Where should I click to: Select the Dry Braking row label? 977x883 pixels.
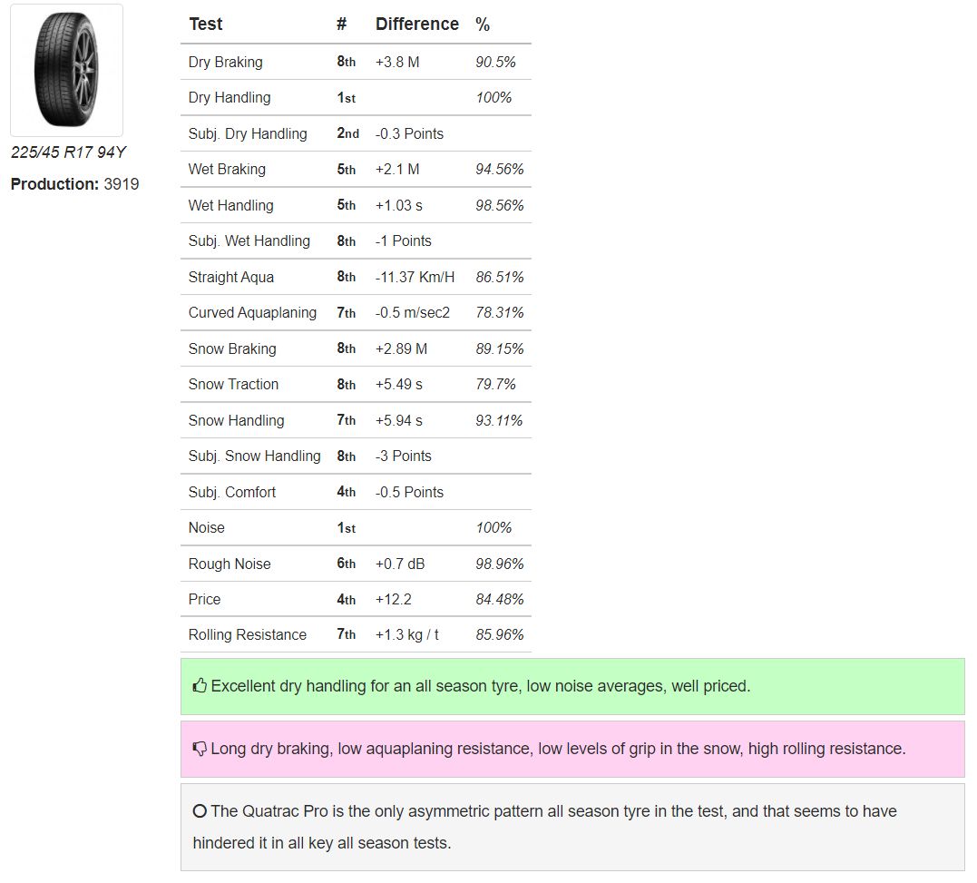coord(226,63)
